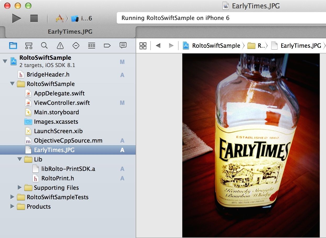Select the EarlyTimes.JPG tab
Screen dimensions: 326x238
70,32
